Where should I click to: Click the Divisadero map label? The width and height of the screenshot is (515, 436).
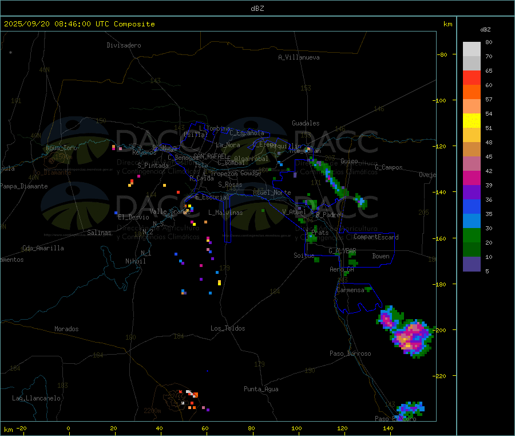pyautogui.click(x=124, y=45)
